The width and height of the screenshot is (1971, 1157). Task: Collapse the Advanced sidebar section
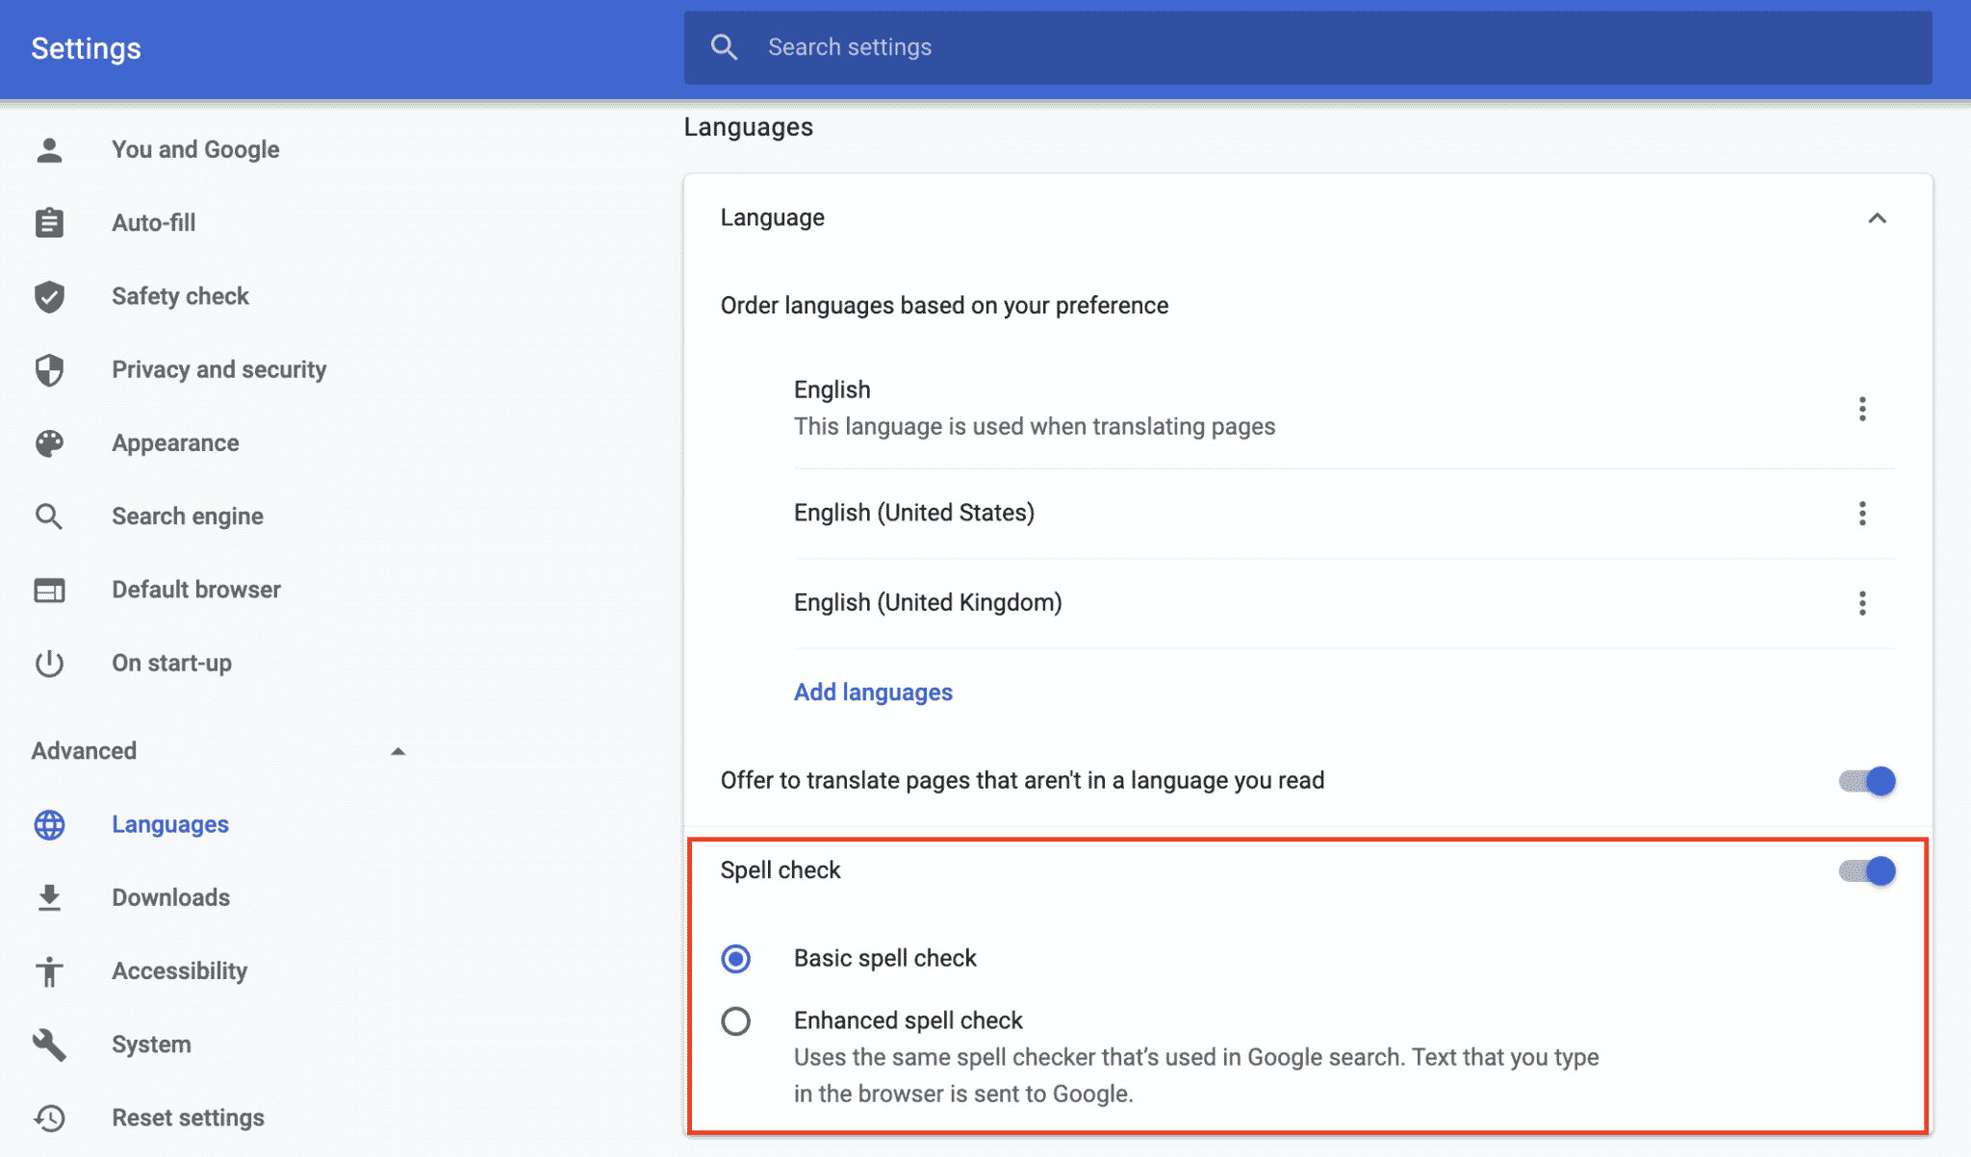pos(397,751)
